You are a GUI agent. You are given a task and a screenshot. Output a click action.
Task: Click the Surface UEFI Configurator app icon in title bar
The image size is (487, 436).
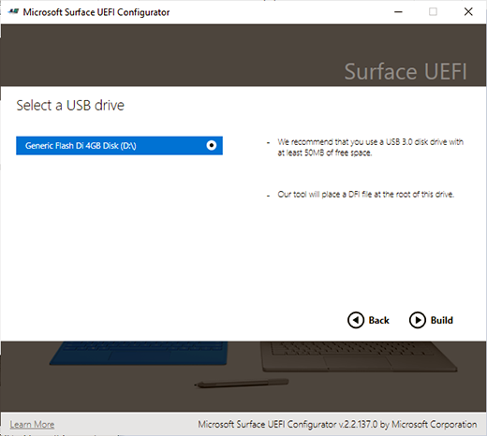coord(13,12)
